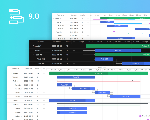The image size is (150, 120).
Task: Collapse Task #2 subtree in bottom grid
Action: pyautogui.click(x=11, y=81)
